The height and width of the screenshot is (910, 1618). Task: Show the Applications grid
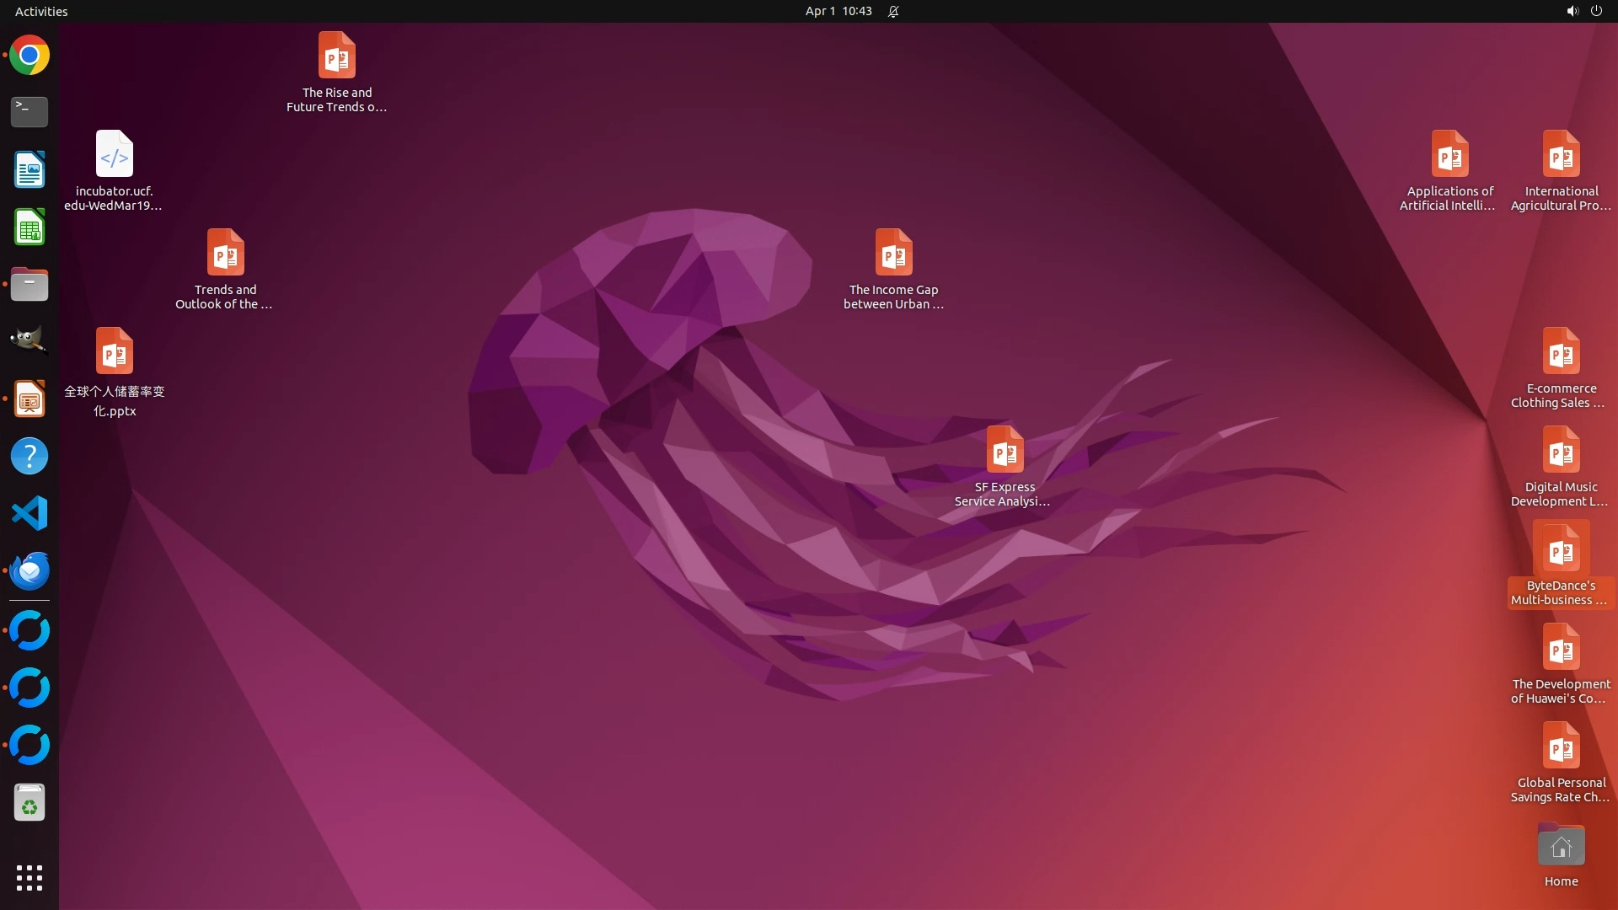click(29, 877)
